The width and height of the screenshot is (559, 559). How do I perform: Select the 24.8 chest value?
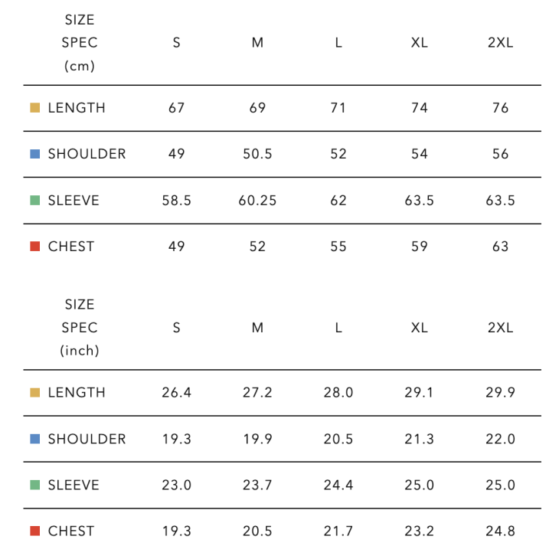(x=500, y=531)
